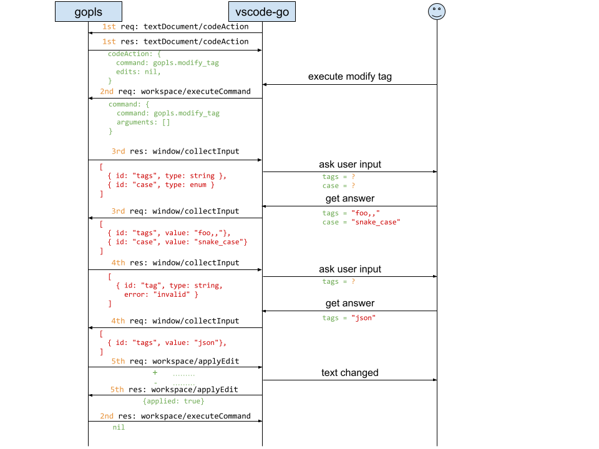This screenshot has height=449, width=599.
Task: Click 'id: "case", type: enum' line
Action: coord(161,185)
